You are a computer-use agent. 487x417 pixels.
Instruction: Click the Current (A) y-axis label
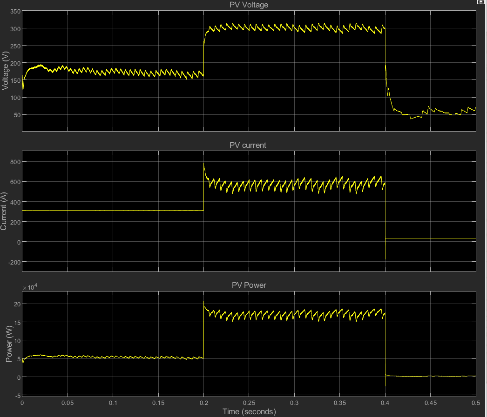click(4, 211)
